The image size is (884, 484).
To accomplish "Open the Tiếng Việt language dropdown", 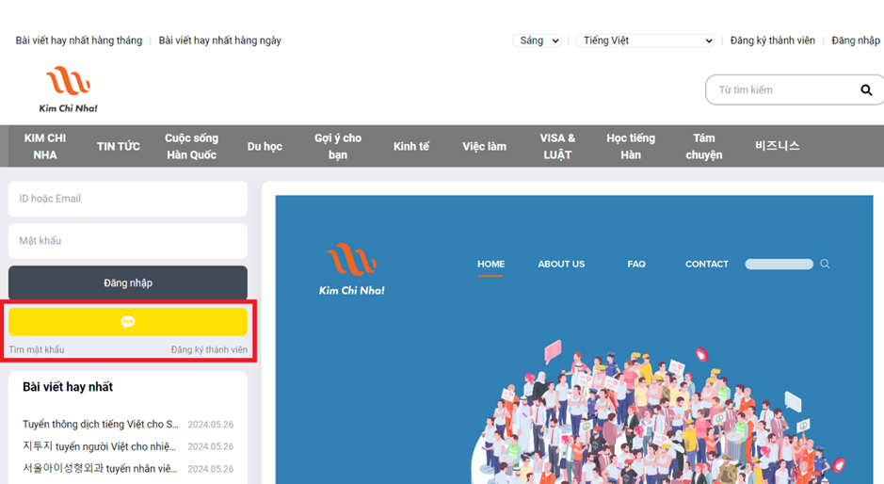I will 646,40.
